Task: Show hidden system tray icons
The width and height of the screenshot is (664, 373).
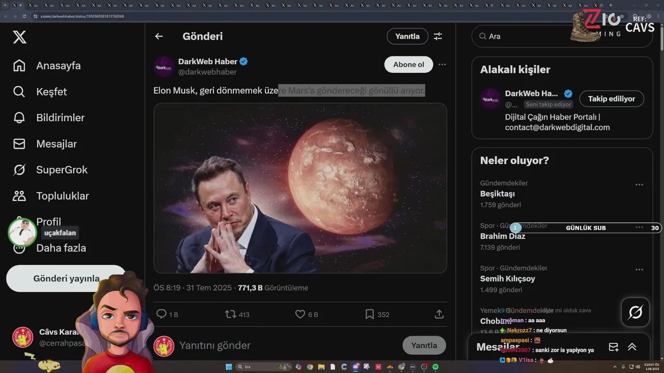Action: click(x=615, y=367)
